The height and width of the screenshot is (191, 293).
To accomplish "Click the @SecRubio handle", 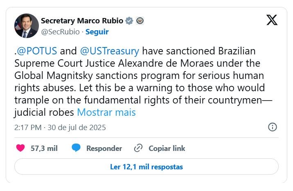I will tap(59, 31).
